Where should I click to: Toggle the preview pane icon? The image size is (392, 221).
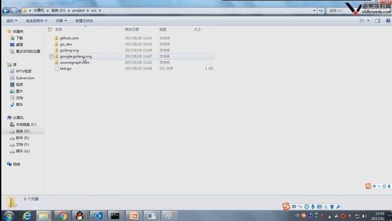pos(377,20)
